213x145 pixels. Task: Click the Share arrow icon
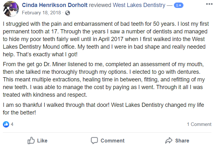(168, 140)
